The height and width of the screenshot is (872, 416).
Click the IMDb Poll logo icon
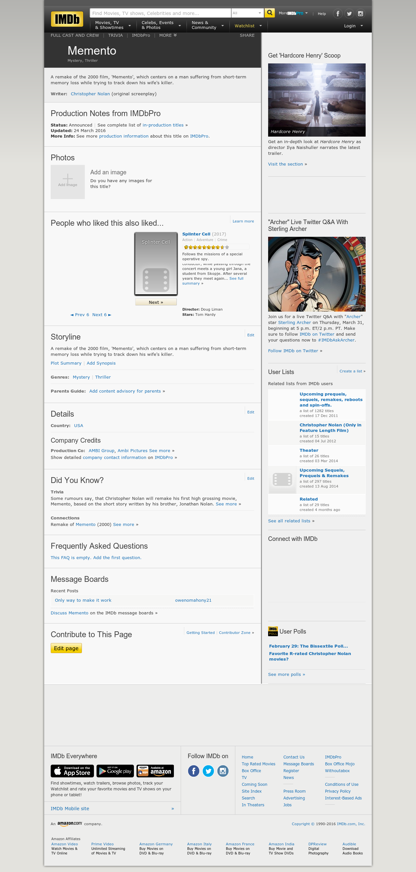273,631
